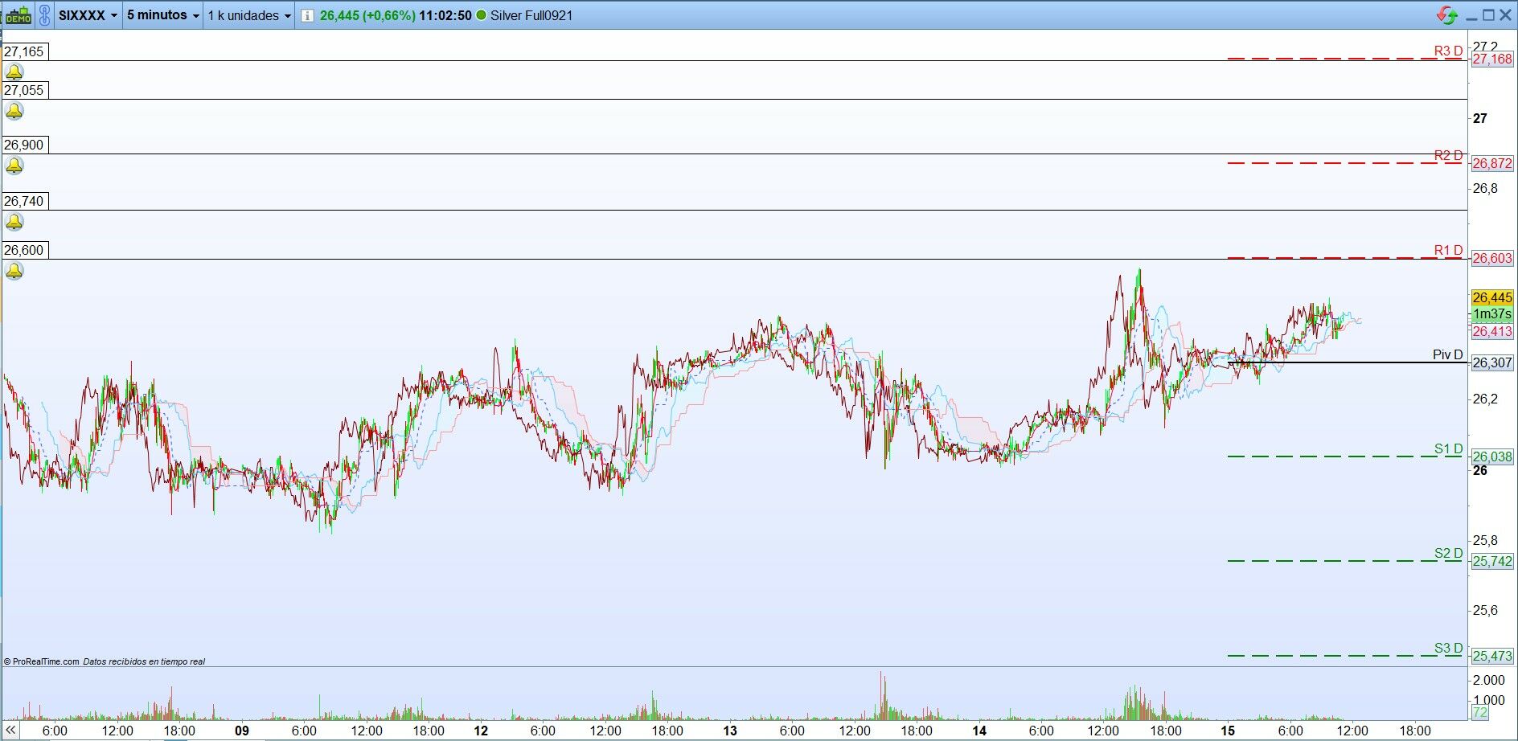This screenshot has width=1518, height=741.
Task: Click the 11:02:50 time readout
Action: 445,15
